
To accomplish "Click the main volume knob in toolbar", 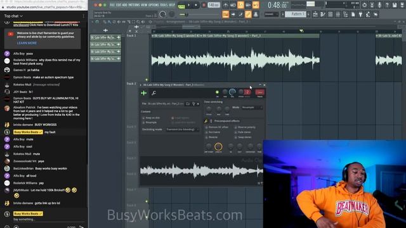I will 162,14.
